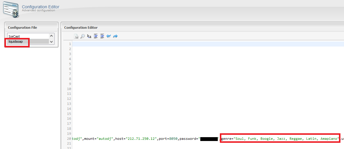Click the Outdent lines icon
344x149 pixels.
pos(102,36)
